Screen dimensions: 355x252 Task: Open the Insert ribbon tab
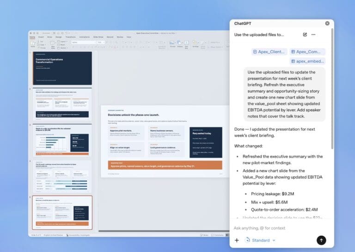(41, 37)
